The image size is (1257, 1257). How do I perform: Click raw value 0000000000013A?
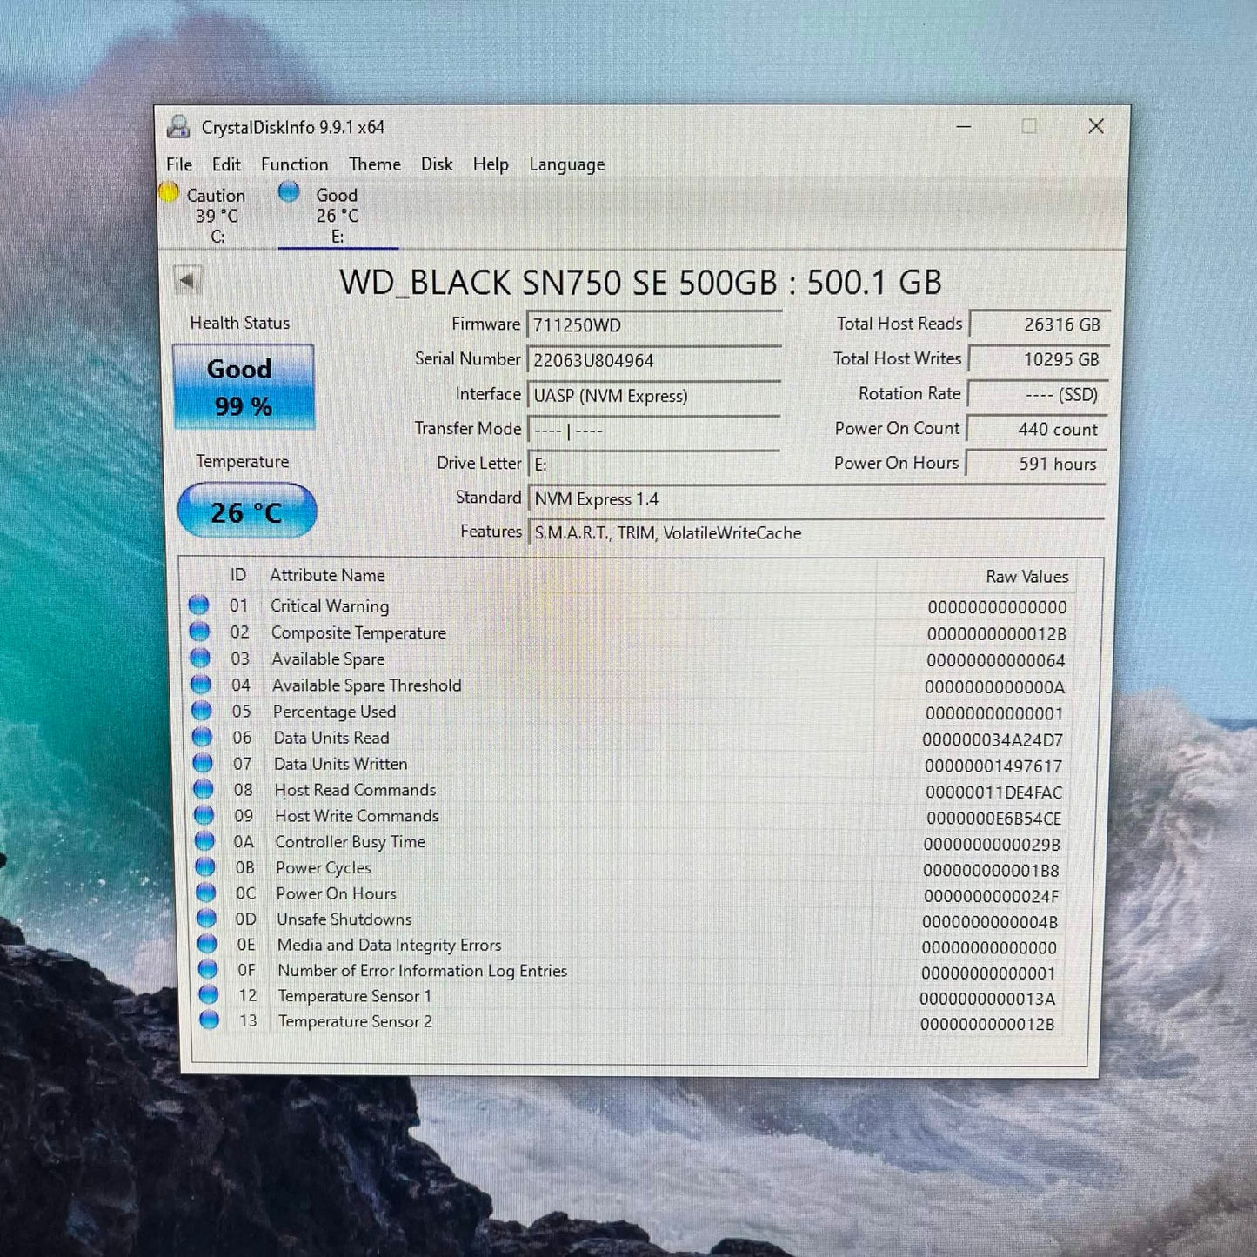tap(987, 998)
